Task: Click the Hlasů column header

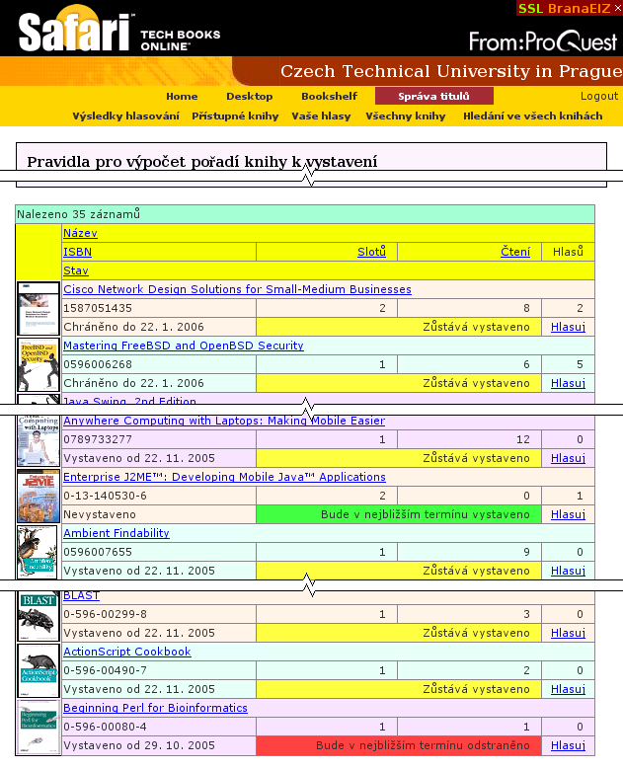Action: pos(568,252)
